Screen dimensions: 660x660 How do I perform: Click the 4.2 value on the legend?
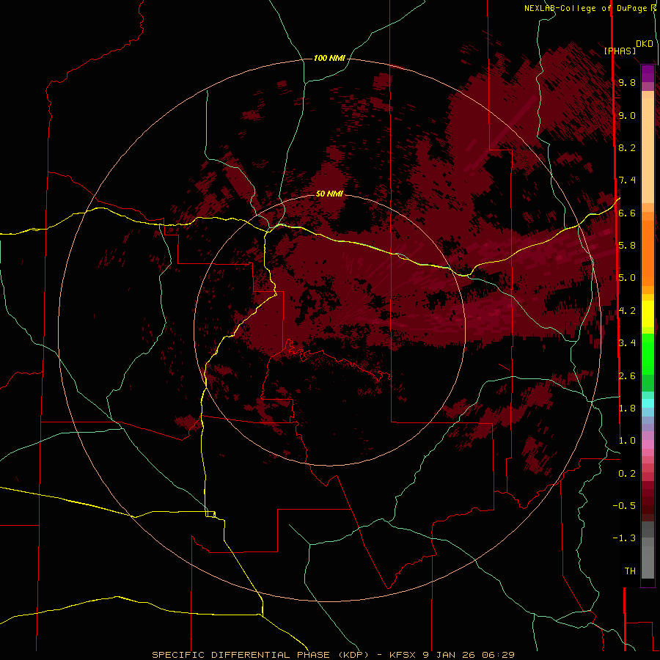pyautogui.click(x=627, y=311)
